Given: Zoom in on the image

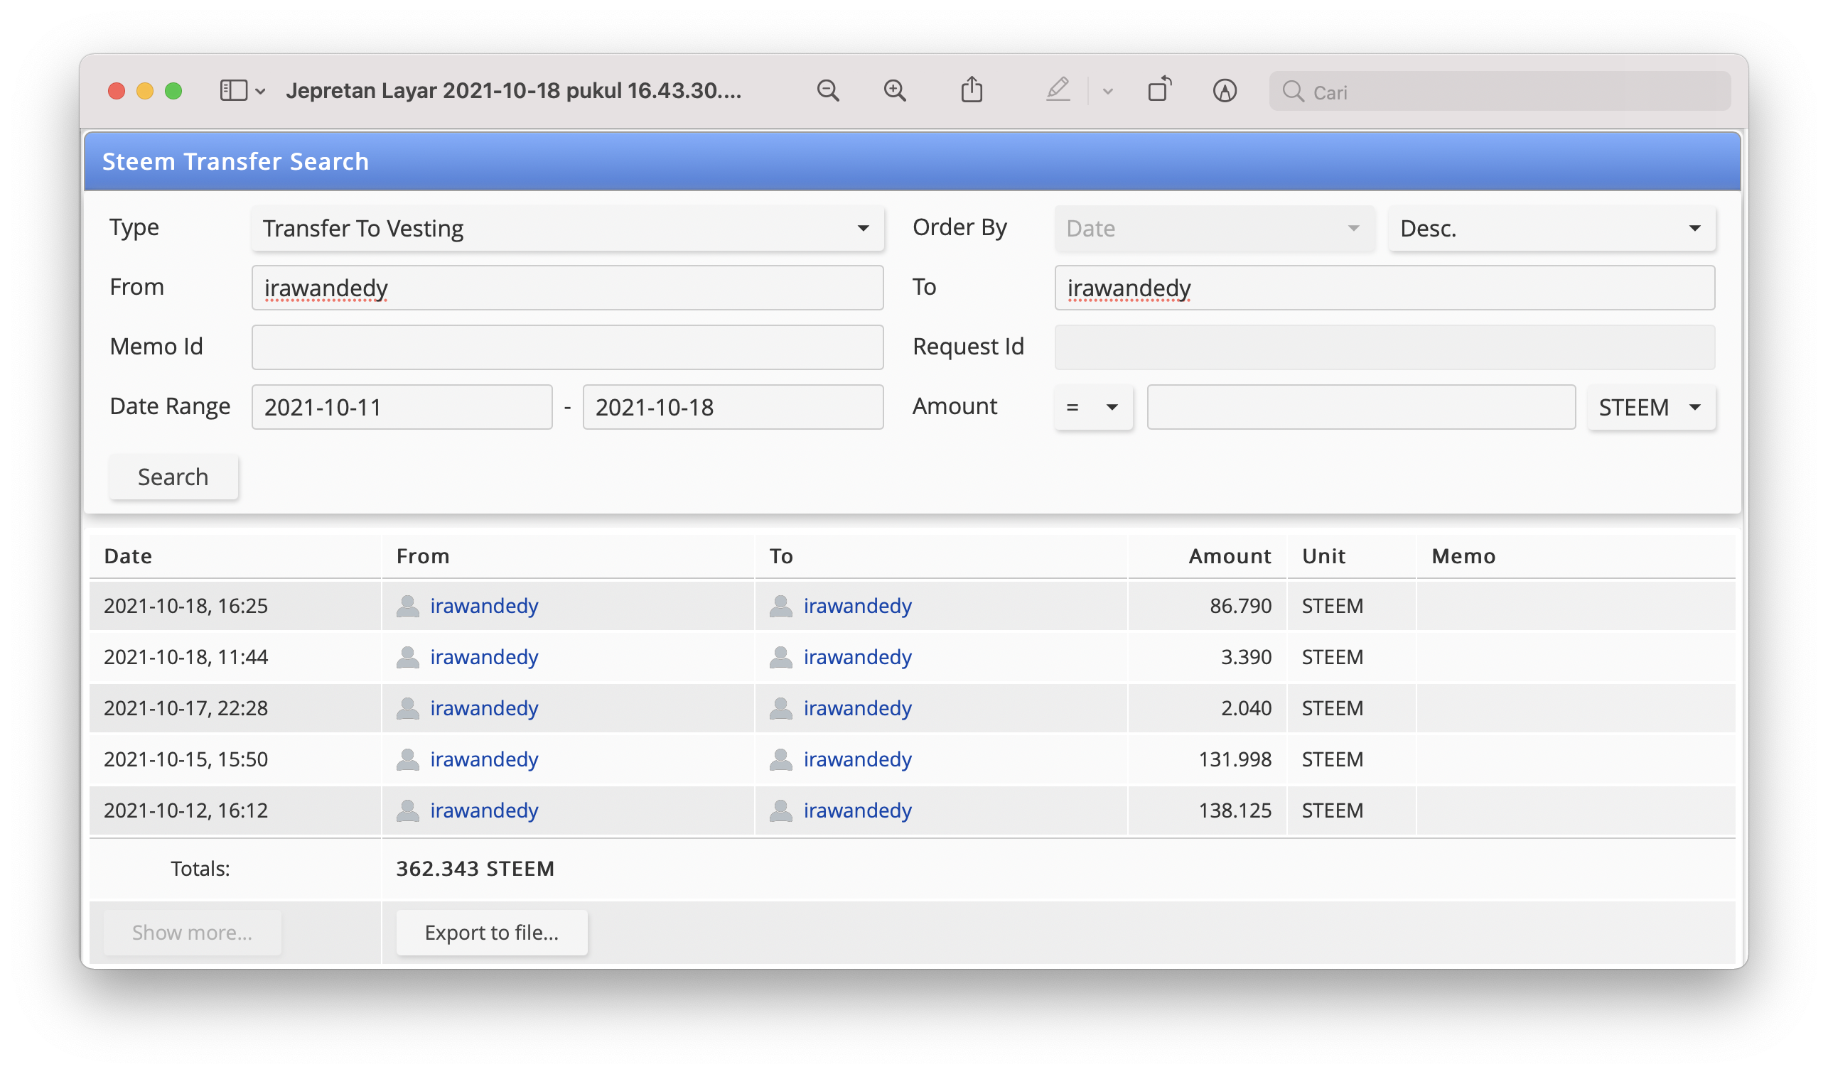Looking at the screenshot, I should coord(895,91).
